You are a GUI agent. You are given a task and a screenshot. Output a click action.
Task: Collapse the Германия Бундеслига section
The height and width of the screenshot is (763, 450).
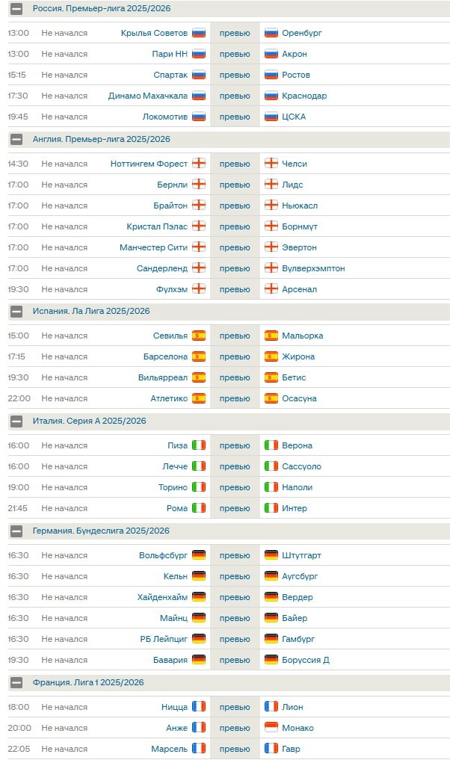point(16,531)
